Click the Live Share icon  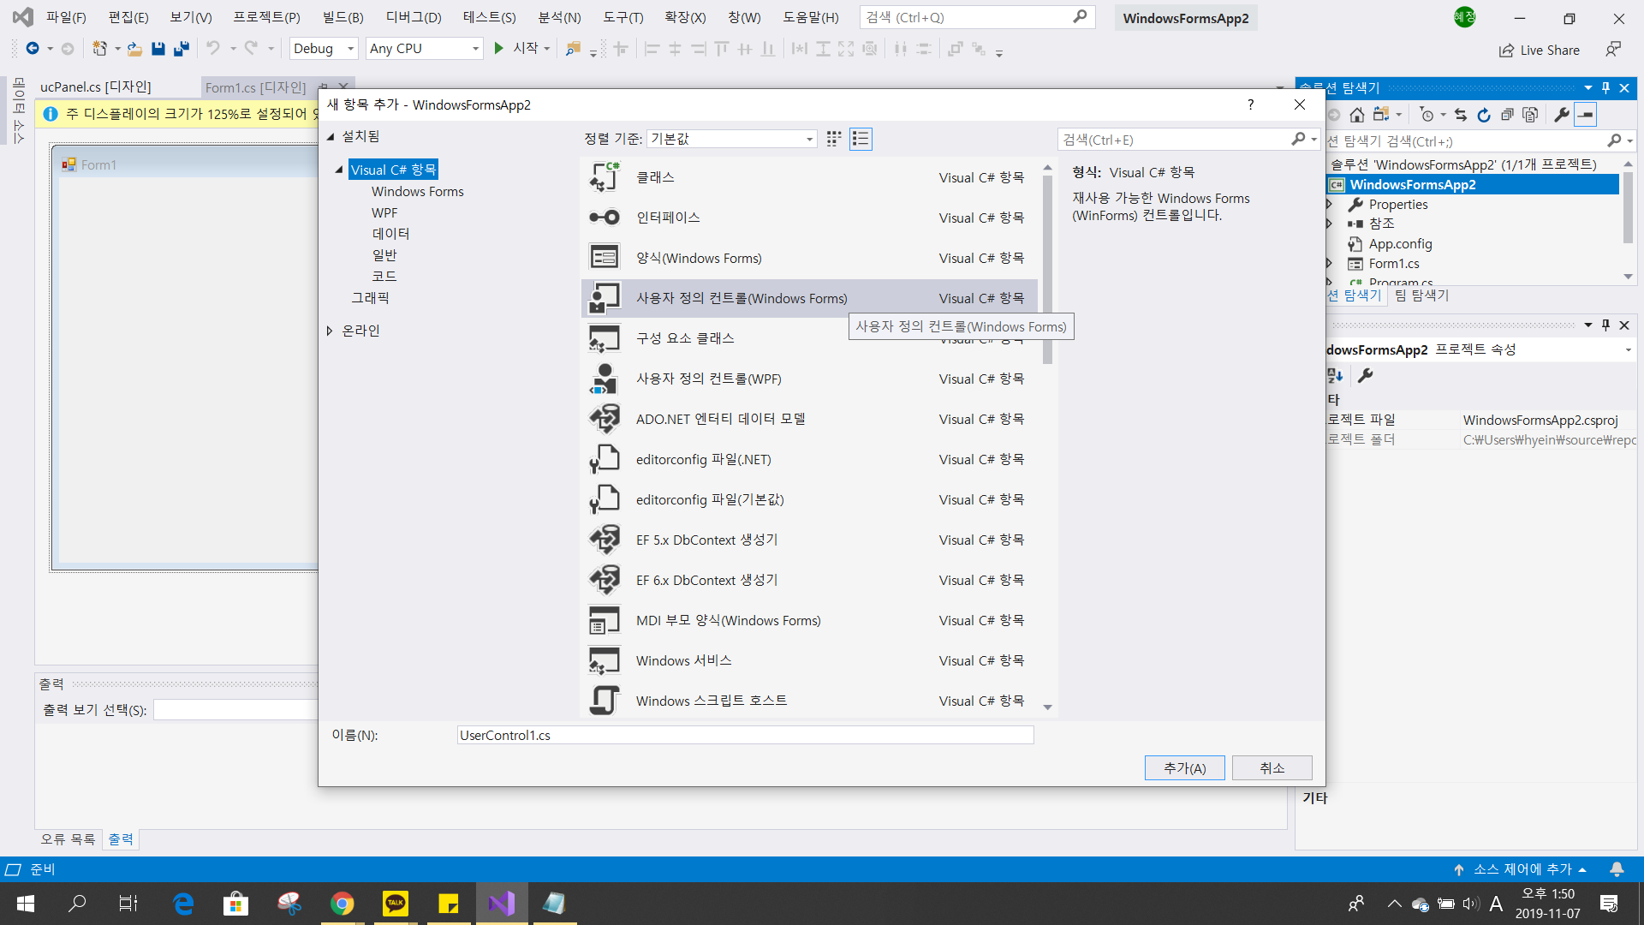pyautogui.click(x=1506, y=51)
